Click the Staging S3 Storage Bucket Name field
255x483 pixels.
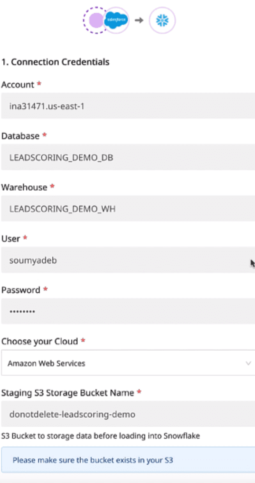(128, 414)
